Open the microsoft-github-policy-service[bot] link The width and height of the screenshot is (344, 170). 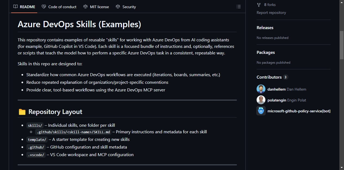(x=299, y=111)
